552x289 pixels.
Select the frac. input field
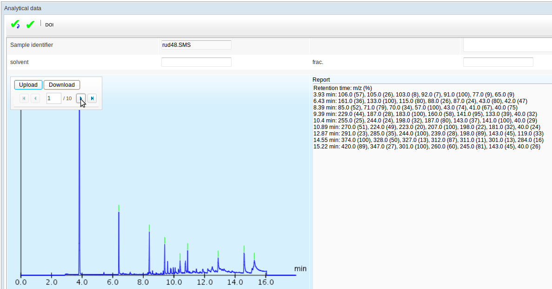498,62
